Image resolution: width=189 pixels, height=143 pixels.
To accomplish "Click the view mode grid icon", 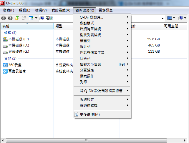I will pyautogui.click(x=31, y=18).
